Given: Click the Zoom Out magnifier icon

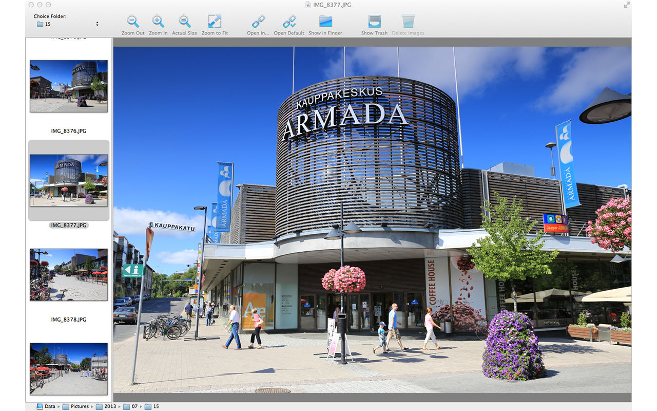Looking at the screenshot, I should pyautogui.click(x=133, y=22).
